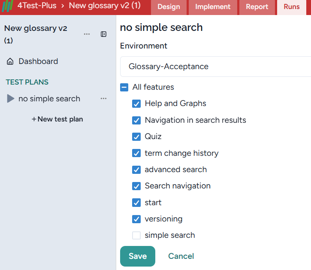This screenshot has height=270, width=311.
Task: Open the project options ellipsis menu
Action: 87,34
